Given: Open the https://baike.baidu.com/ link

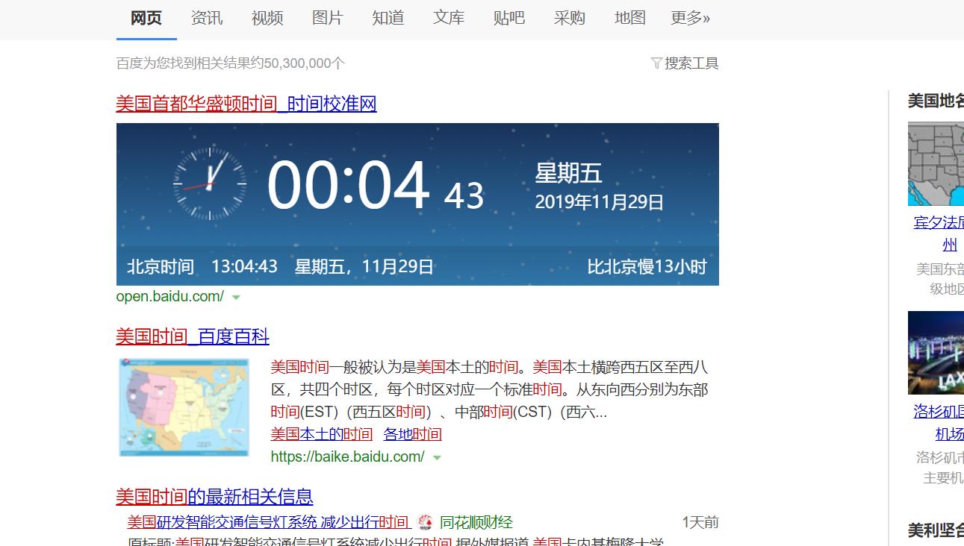Looking at the screenshot, I should point(347,456).
